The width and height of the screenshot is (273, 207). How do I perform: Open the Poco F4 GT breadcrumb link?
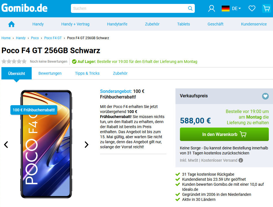coord(53,38)
